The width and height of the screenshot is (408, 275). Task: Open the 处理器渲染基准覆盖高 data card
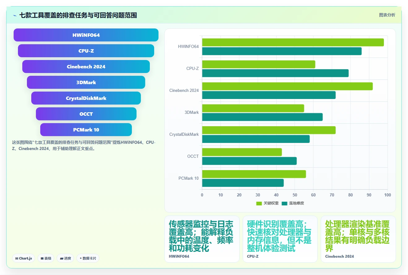358,239
